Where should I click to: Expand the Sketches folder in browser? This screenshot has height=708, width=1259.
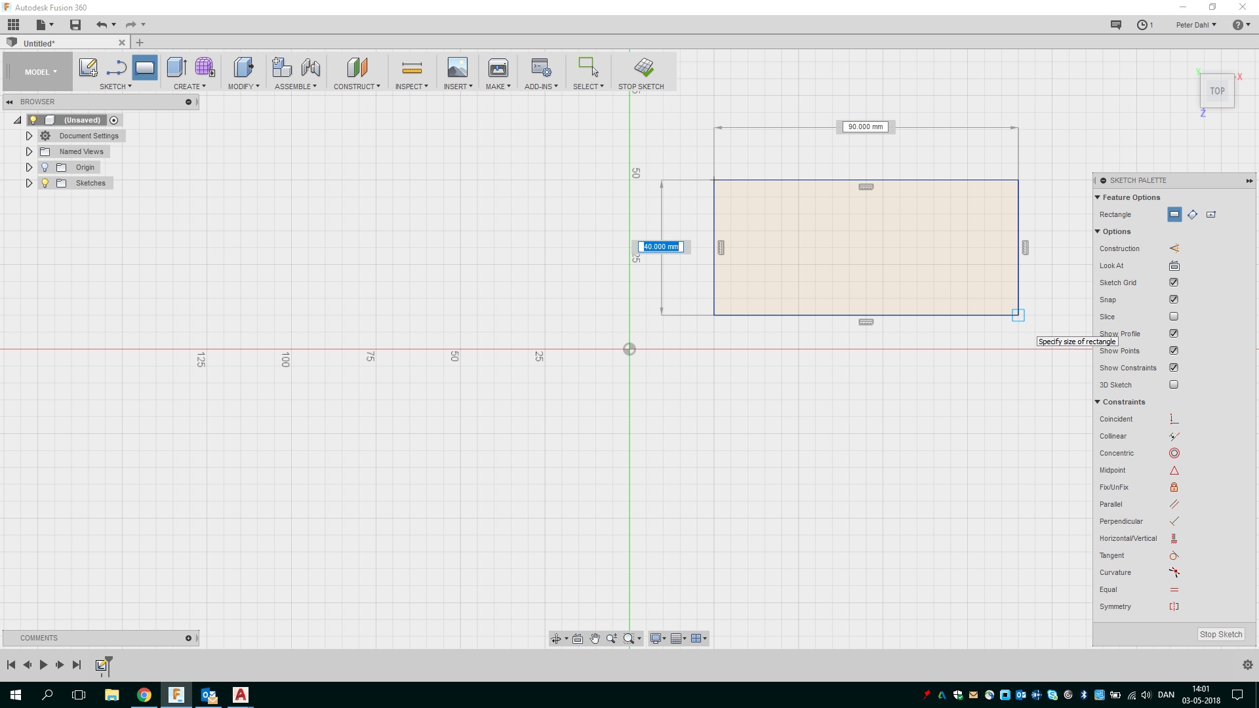pyautogui.click(x=29, y=183)
